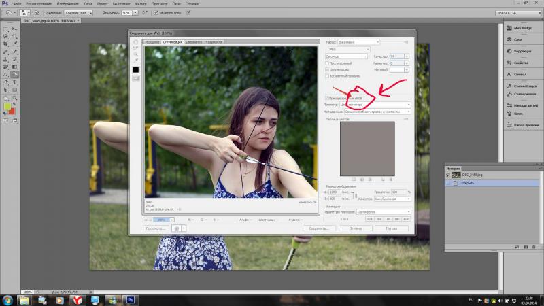Switch to the Исходник tab
Screen dimensions: 544x306
[152, 41]
